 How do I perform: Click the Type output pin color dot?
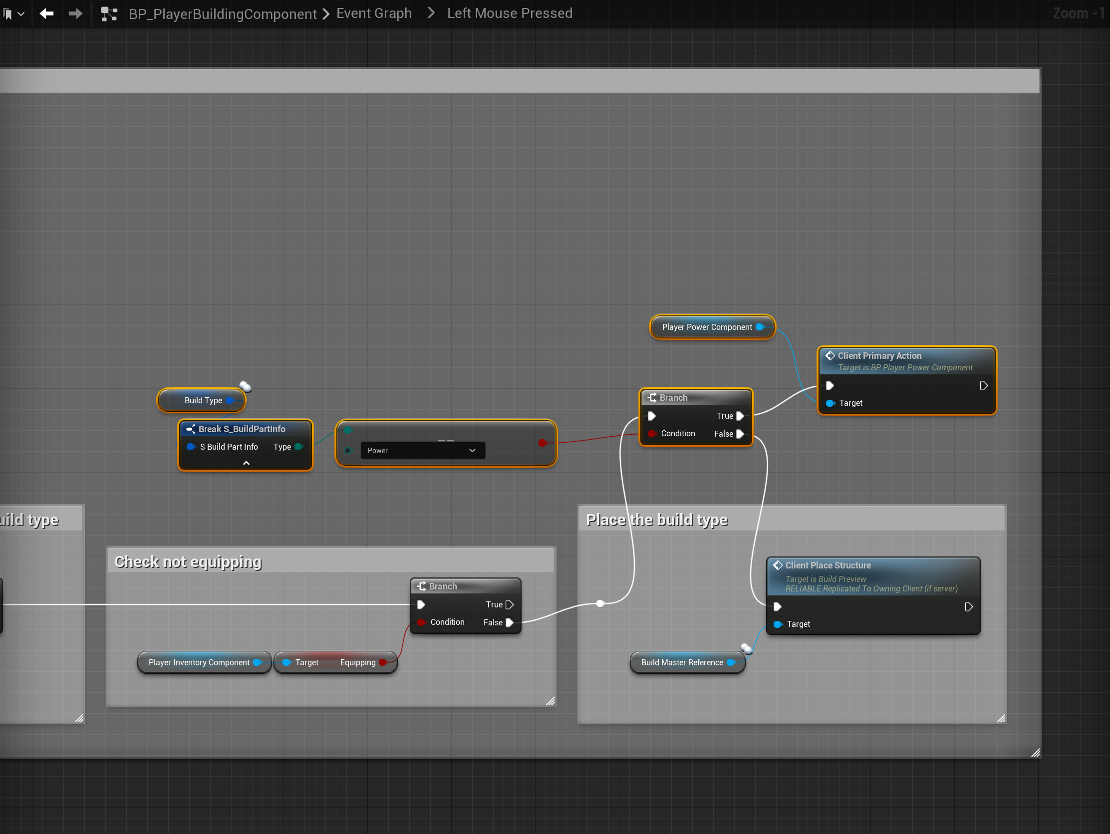coord(298,447)
